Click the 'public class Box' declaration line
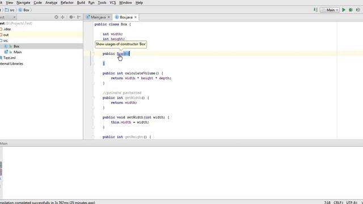The height and width of the screenshot is (204, 363). click(x=112, y=24)
